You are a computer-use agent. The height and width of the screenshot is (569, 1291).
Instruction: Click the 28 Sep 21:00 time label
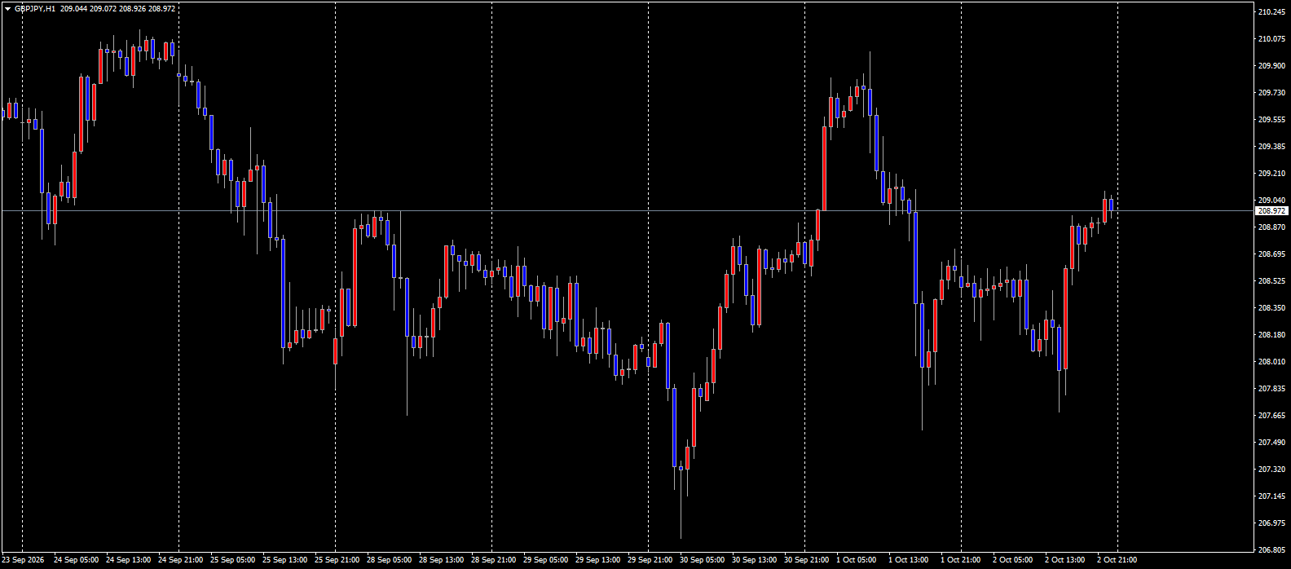click(x=493, y=560)
